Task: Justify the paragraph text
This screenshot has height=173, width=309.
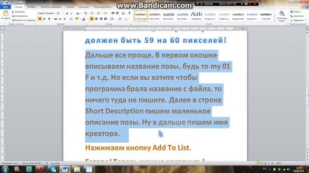Action: click(x=105, y=19)
